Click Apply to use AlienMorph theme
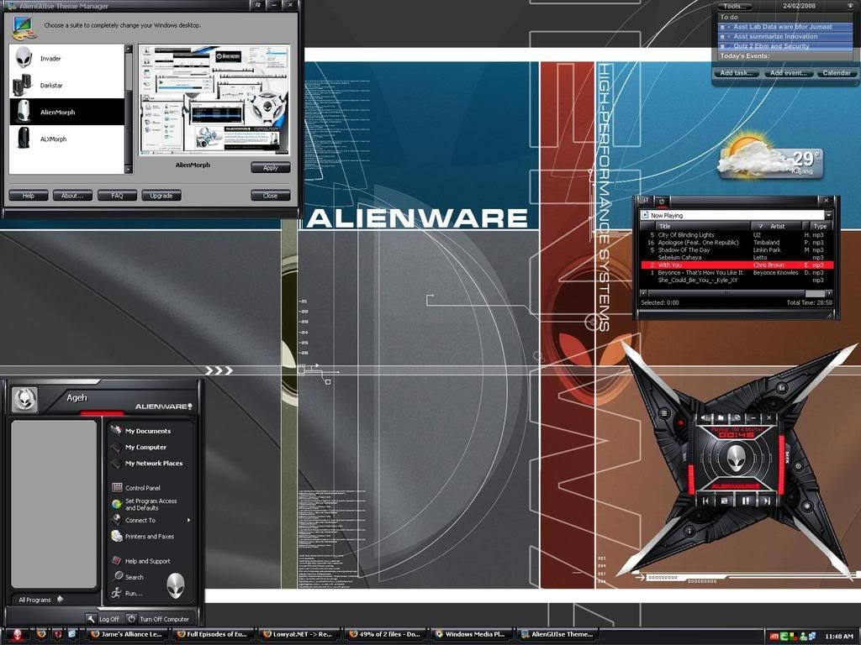 (270, 168)
